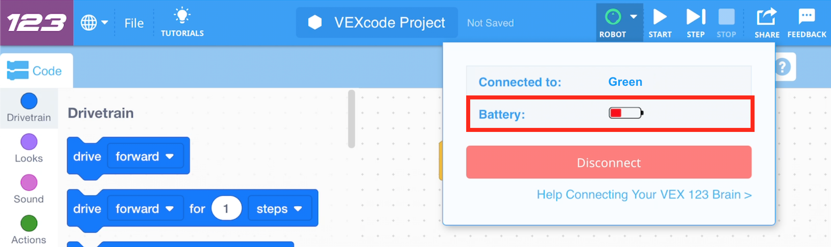Click the Disconnect button
The image size is (831, 247).
click(x=608, y=162)
